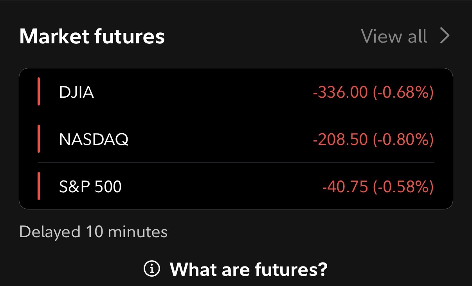Open the View all futures link
This screenshot has height=286, width=472.
tap(394, 36)
